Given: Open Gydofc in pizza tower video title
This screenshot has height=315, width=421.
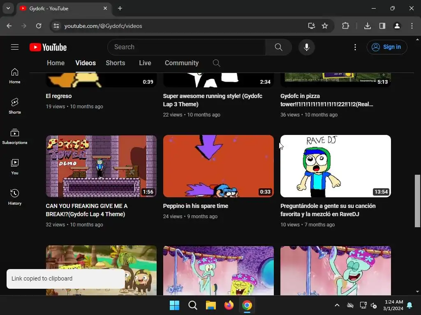Looking at the screenshot, I should (x=326, y=100).
